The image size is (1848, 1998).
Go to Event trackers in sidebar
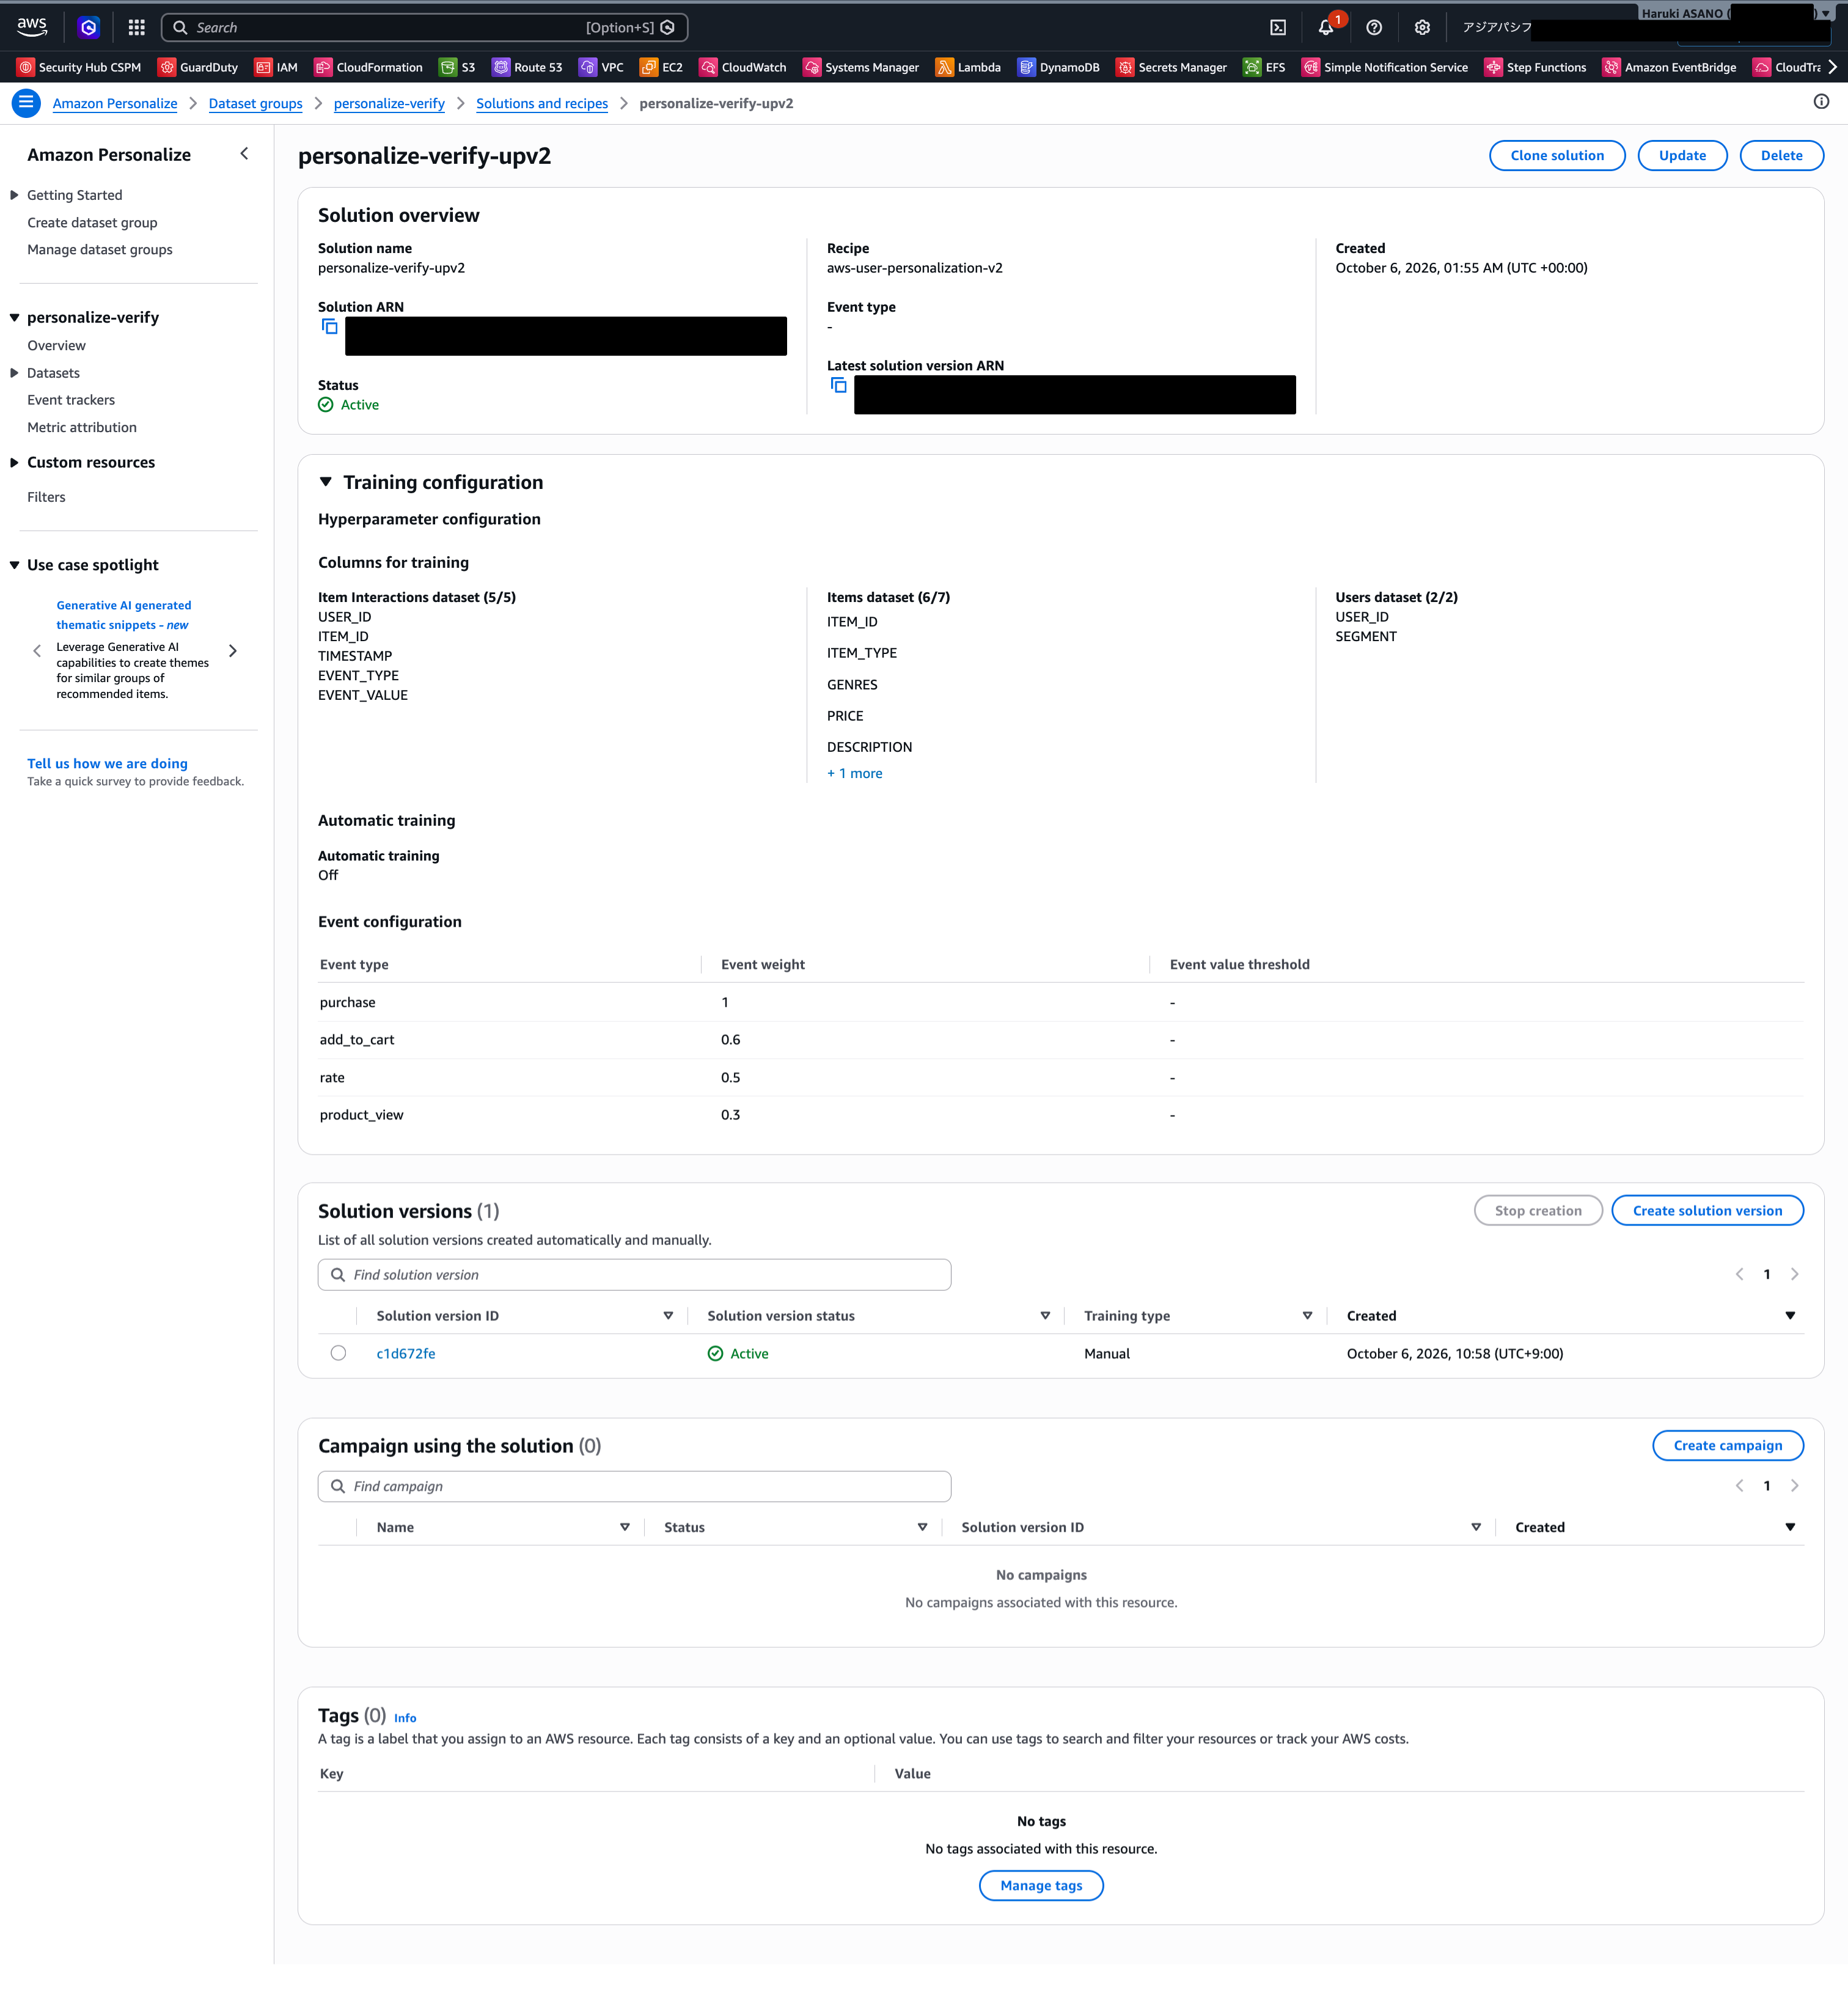71,400
